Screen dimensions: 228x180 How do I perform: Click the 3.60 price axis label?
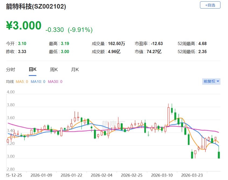coord(10,118)
